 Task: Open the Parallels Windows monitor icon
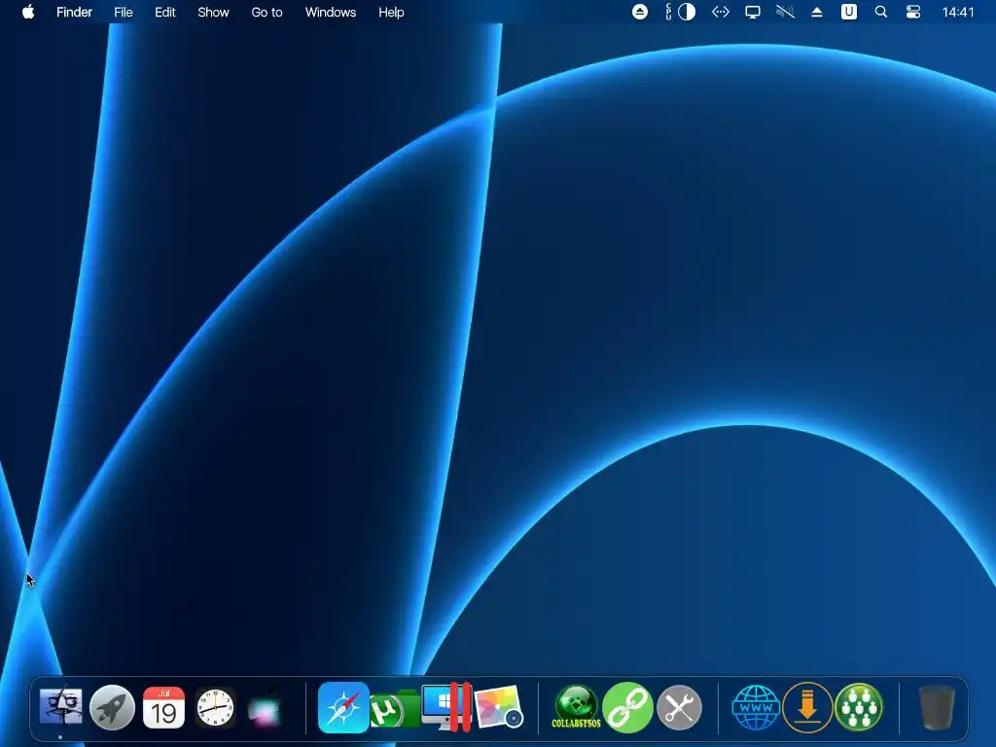coord(445,707)
